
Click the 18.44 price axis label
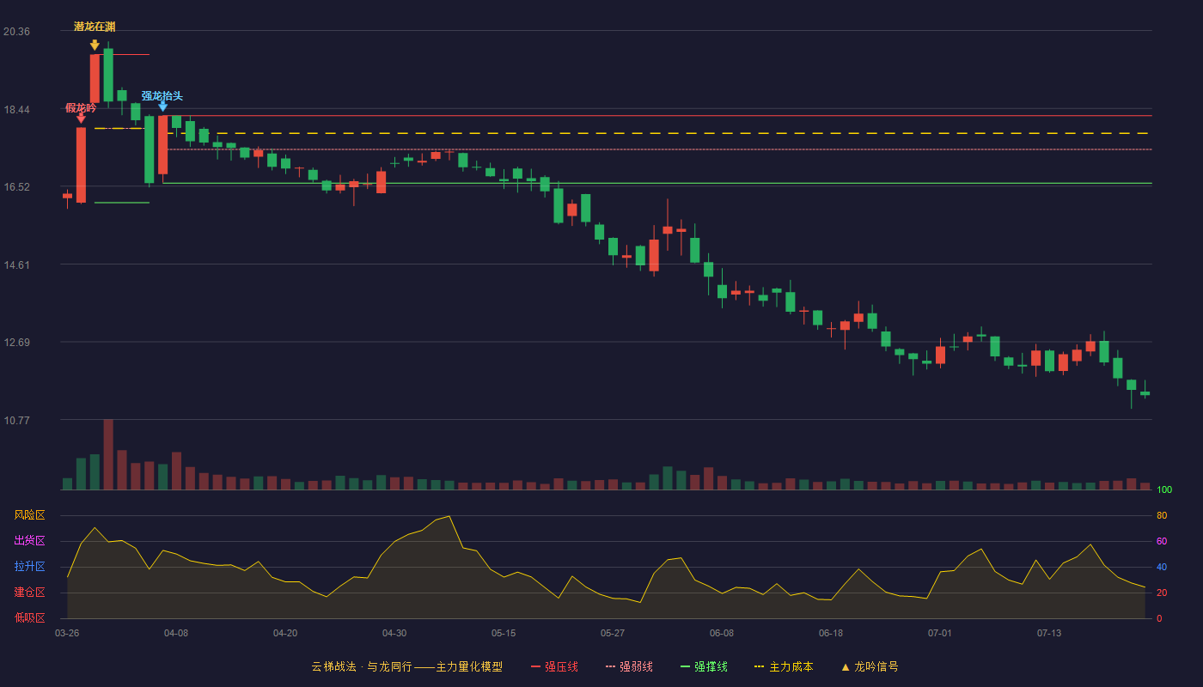point(16,110)
